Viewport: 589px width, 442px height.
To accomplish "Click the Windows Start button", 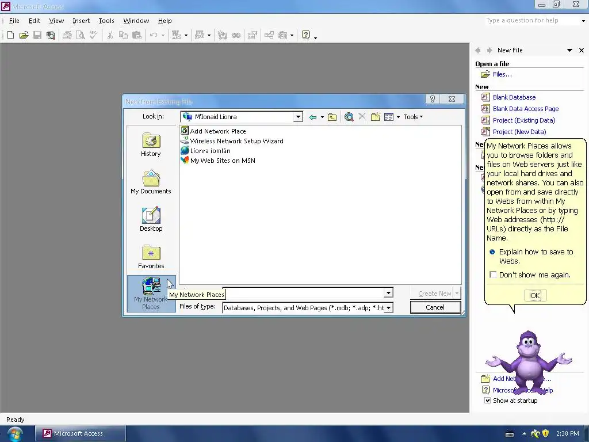I will pos(14,434).
